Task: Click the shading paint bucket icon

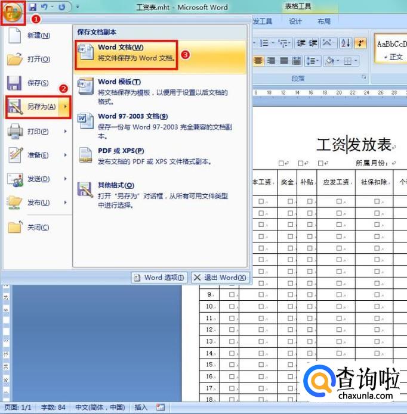Action: click(330, 61)
